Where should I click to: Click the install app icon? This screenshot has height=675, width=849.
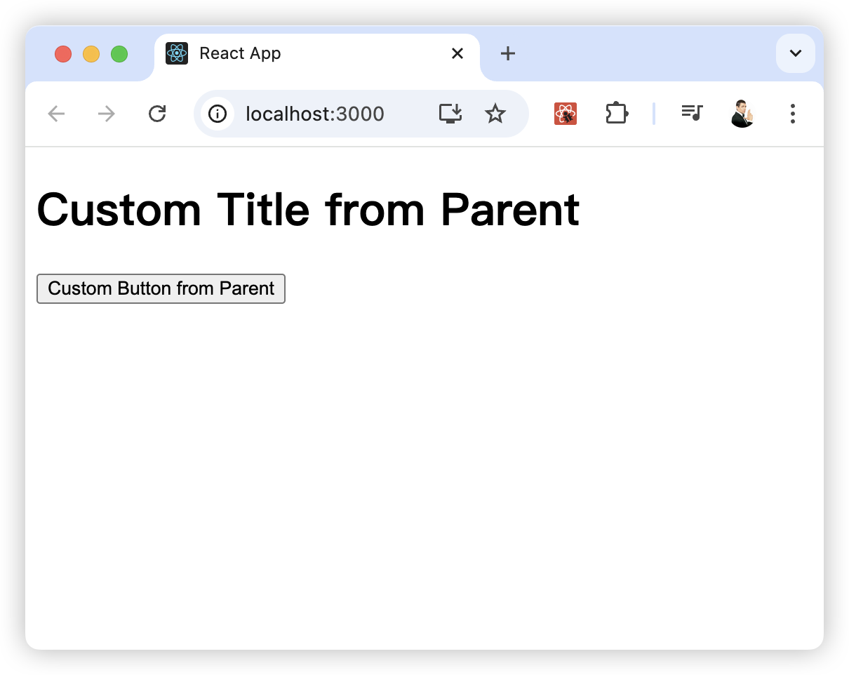coord(450,114)
